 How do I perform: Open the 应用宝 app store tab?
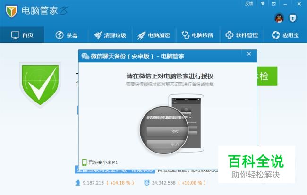[x=285, y=35]
